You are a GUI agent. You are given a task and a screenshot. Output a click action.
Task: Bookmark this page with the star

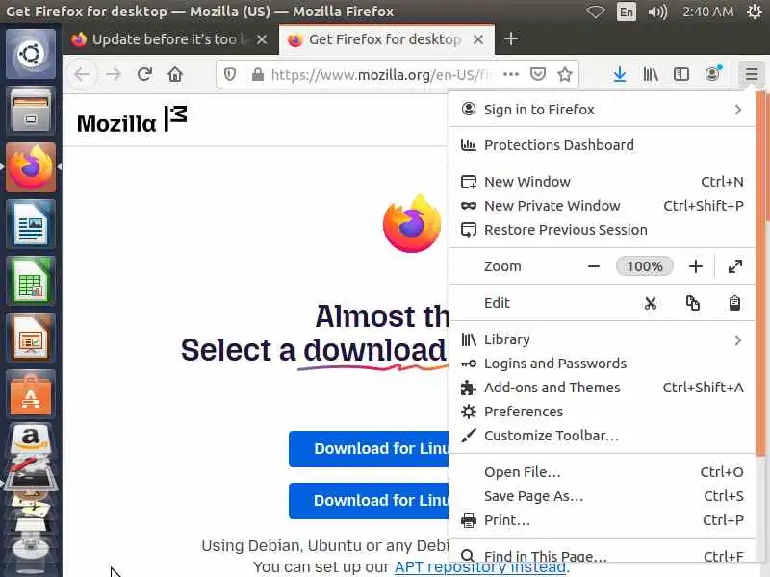[565, 75]
